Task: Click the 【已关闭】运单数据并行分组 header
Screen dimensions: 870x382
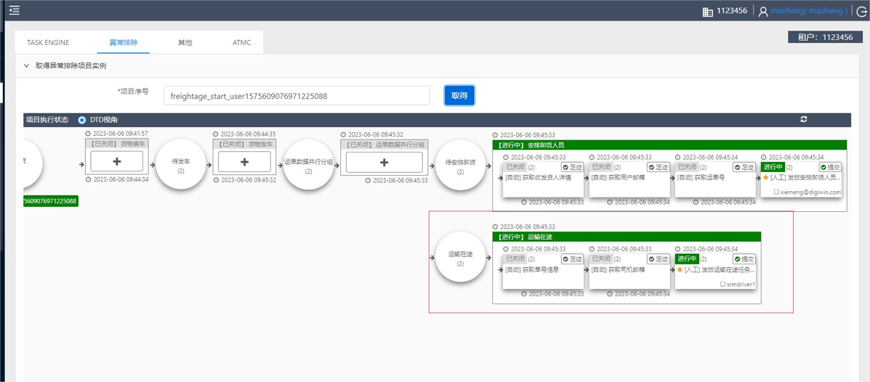Action: (x=384, y=144)
